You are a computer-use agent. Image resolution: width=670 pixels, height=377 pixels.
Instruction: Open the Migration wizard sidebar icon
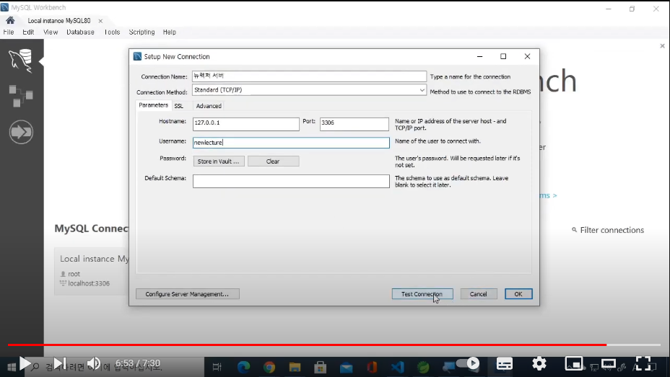click(x=21, y=132)
